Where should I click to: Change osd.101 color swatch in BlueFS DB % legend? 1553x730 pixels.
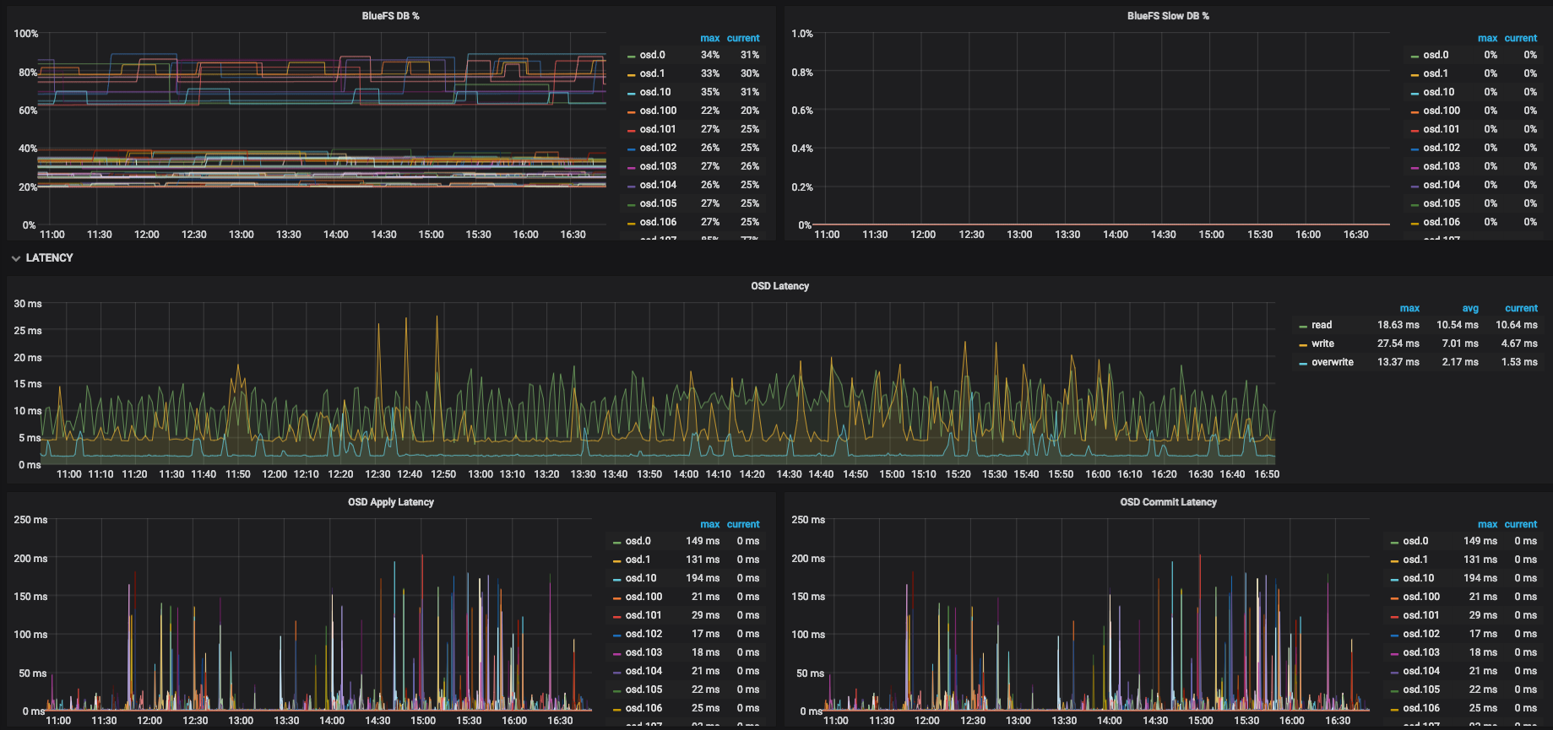(x=631, y=130)
